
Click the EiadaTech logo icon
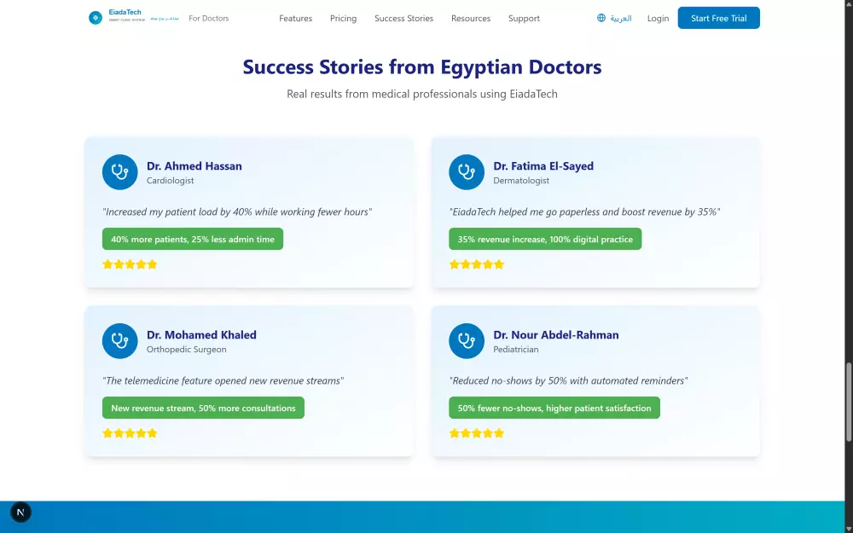pos(95,17)
